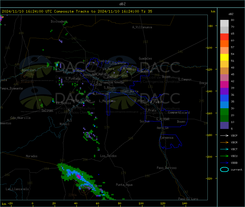The image size is (245, 207).
Task: Pick the green 20 dBZ color swatch
Action: (224, 112)
